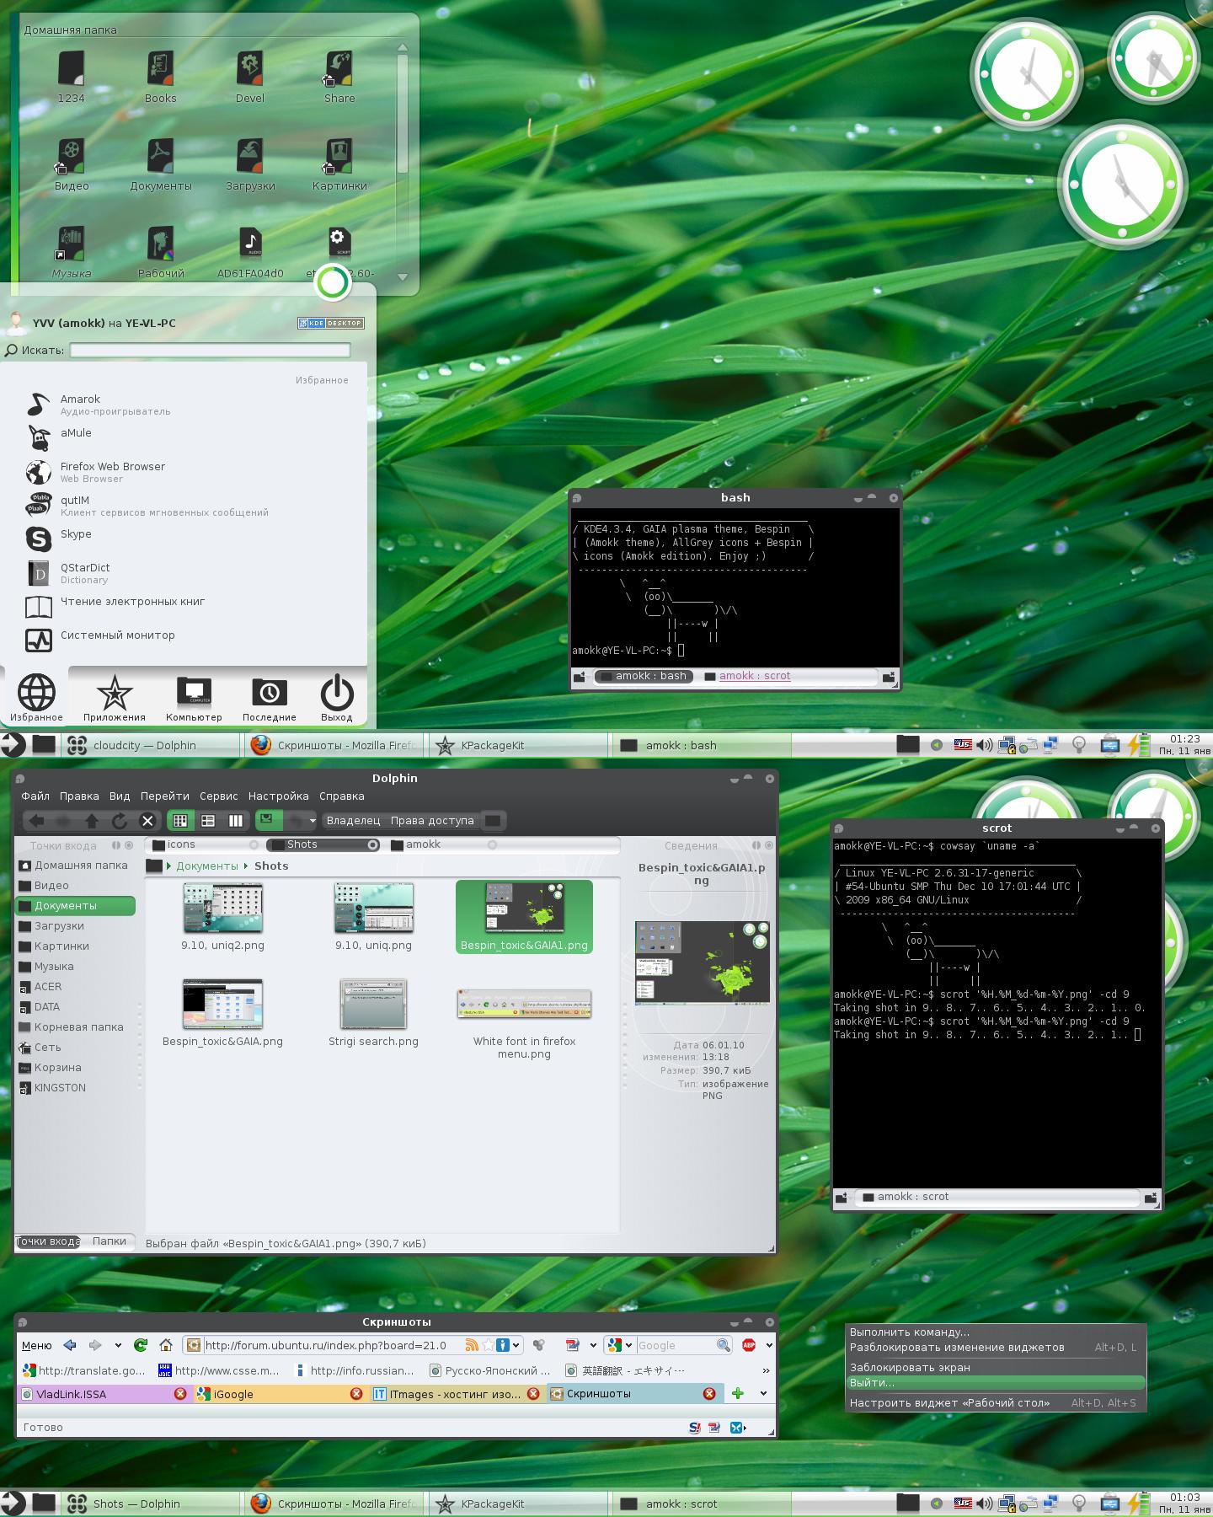Reload the page in Firefox
This screenshot has height=1517, width=1213.
141,1345
